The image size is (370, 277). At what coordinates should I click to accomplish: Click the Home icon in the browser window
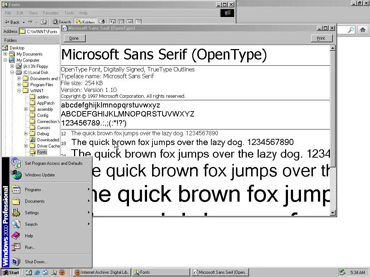pos(363,30)
